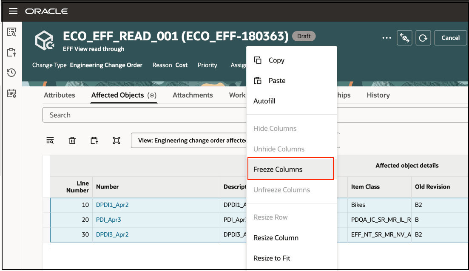Select the line number 10 cell
This screenshot has width=469, height=271.
coord(71,205)
